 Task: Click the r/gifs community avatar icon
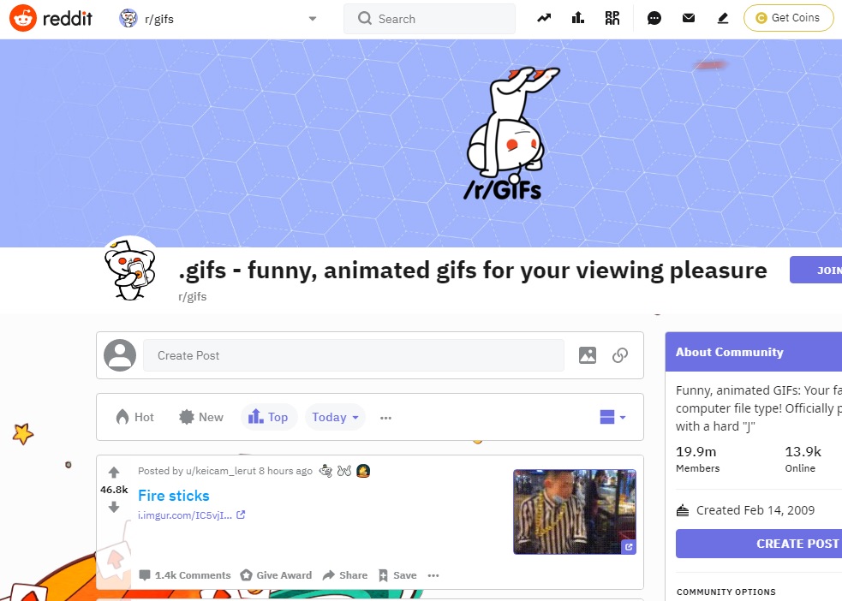click(x=129, y=270)
